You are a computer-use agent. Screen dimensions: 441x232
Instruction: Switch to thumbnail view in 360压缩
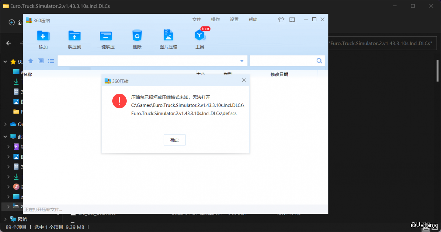point(41,61)
